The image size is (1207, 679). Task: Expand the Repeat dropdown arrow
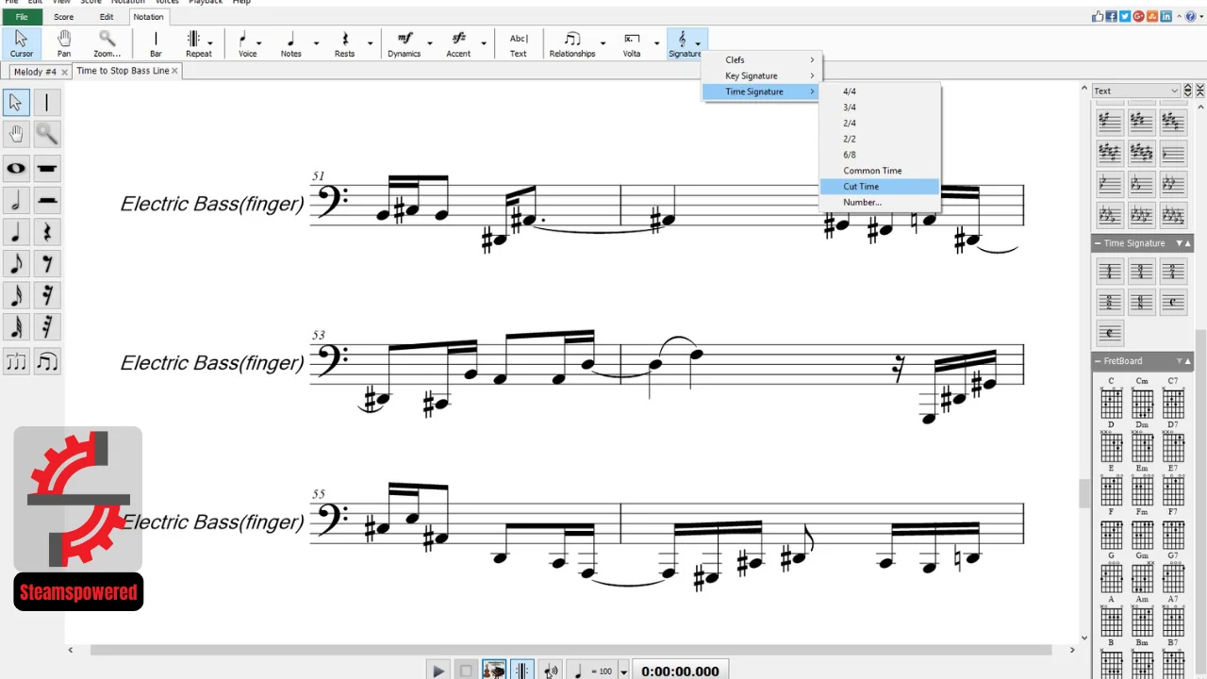pyautogui.click(x=209, y=42)
